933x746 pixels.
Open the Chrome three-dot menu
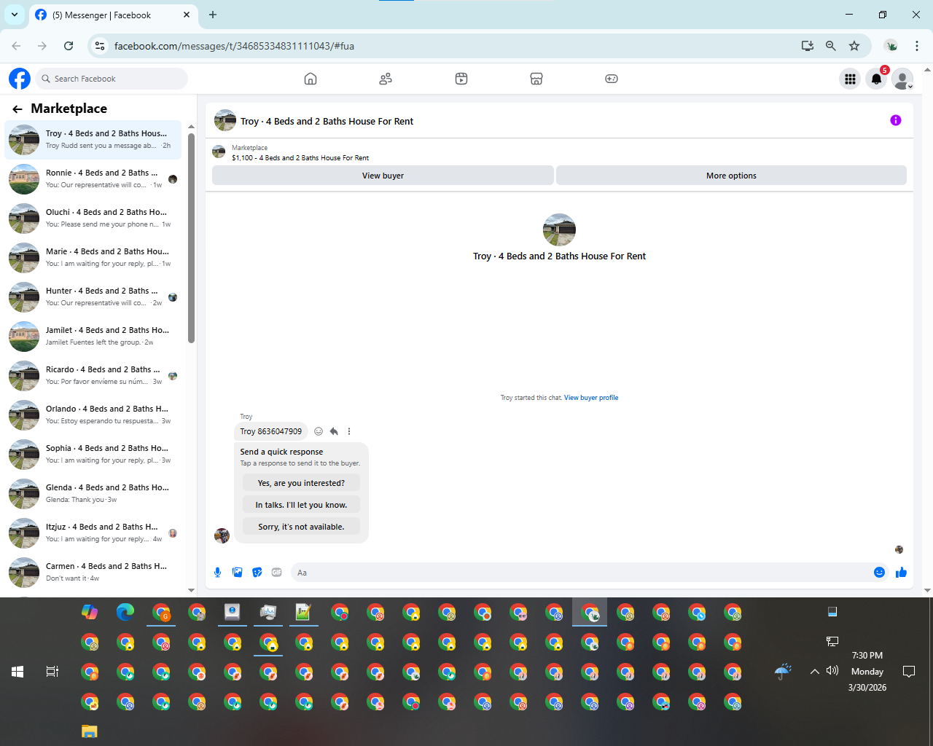(x=917, y=46)
